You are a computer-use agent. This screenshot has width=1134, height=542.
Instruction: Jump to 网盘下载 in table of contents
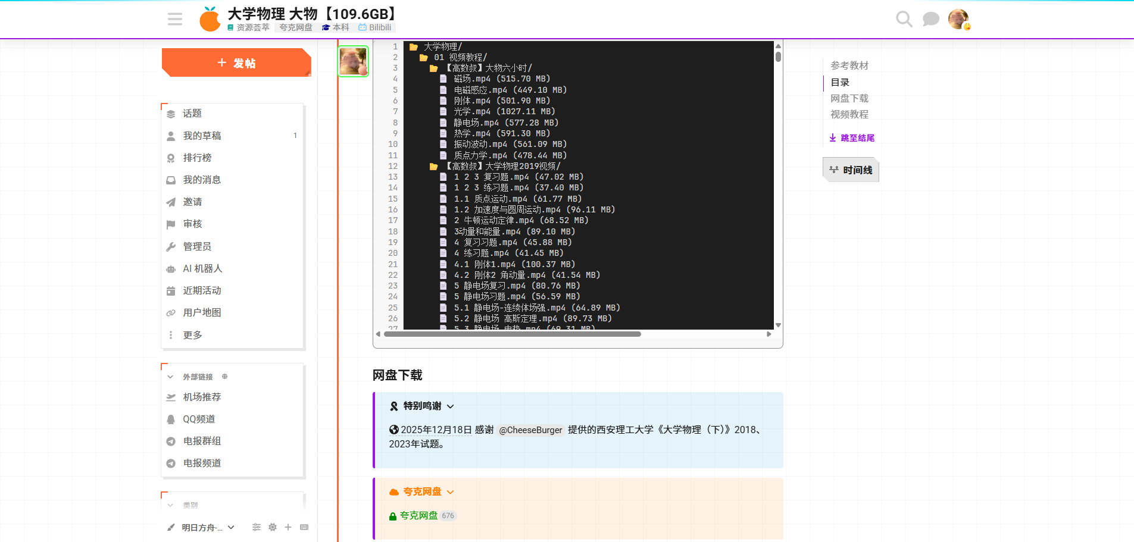tap(849, 98)
